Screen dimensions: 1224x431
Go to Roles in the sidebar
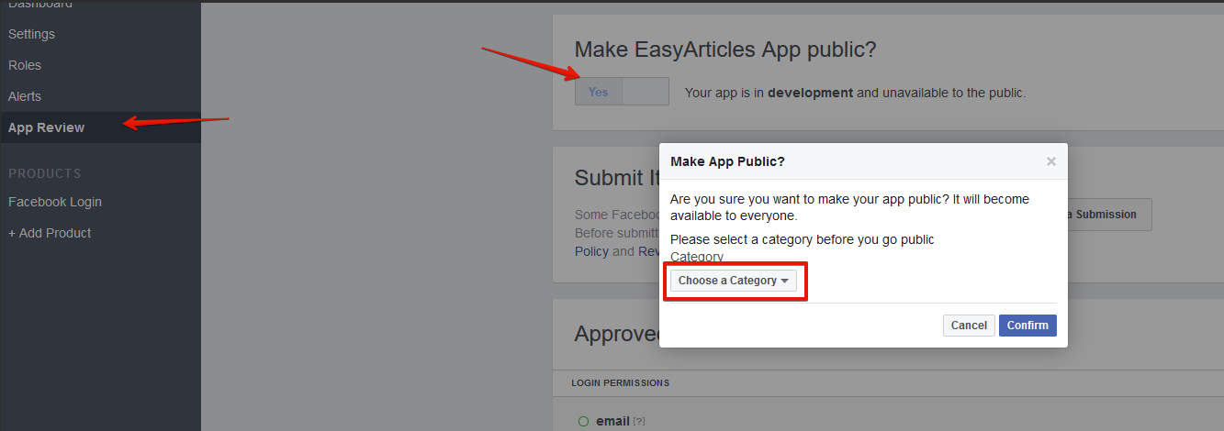[x=25, y=65]
